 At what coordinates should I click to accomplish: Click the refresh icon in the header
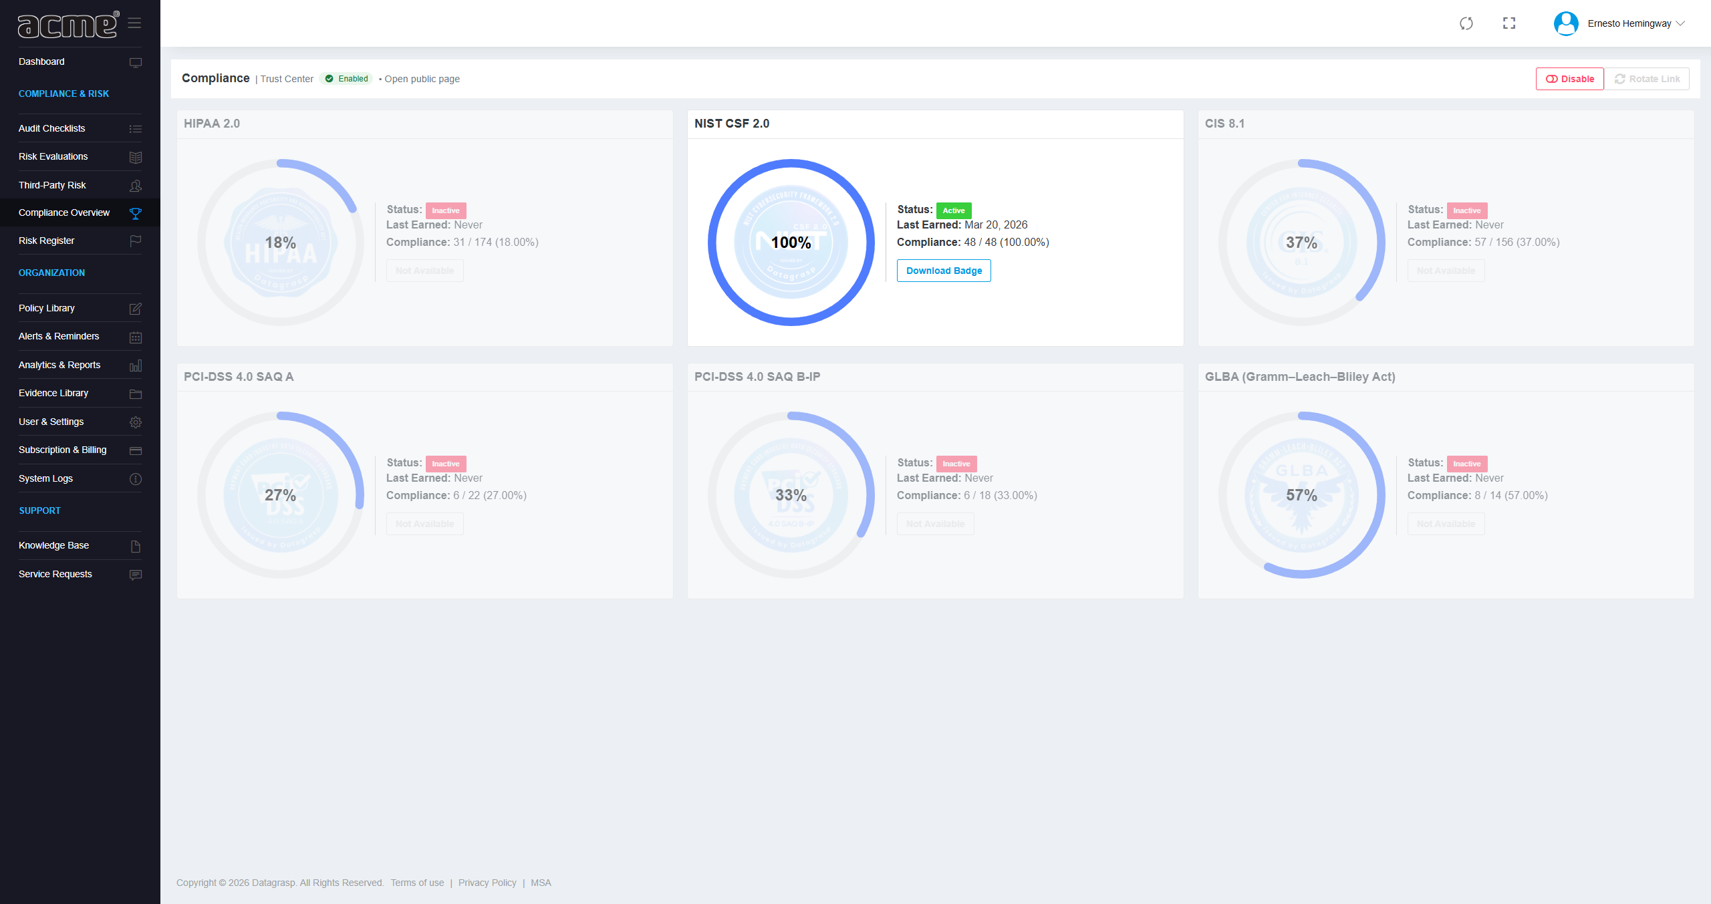click(x=1466, y=23)
